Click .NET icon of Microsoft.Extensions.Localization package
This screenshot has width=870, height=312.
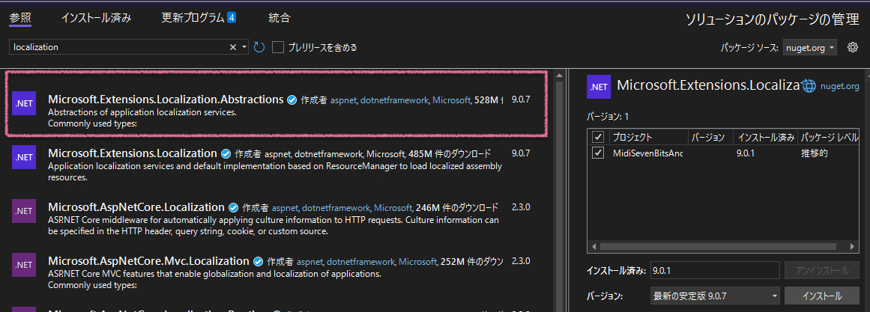pyautogui.click(x=24, y=157)
